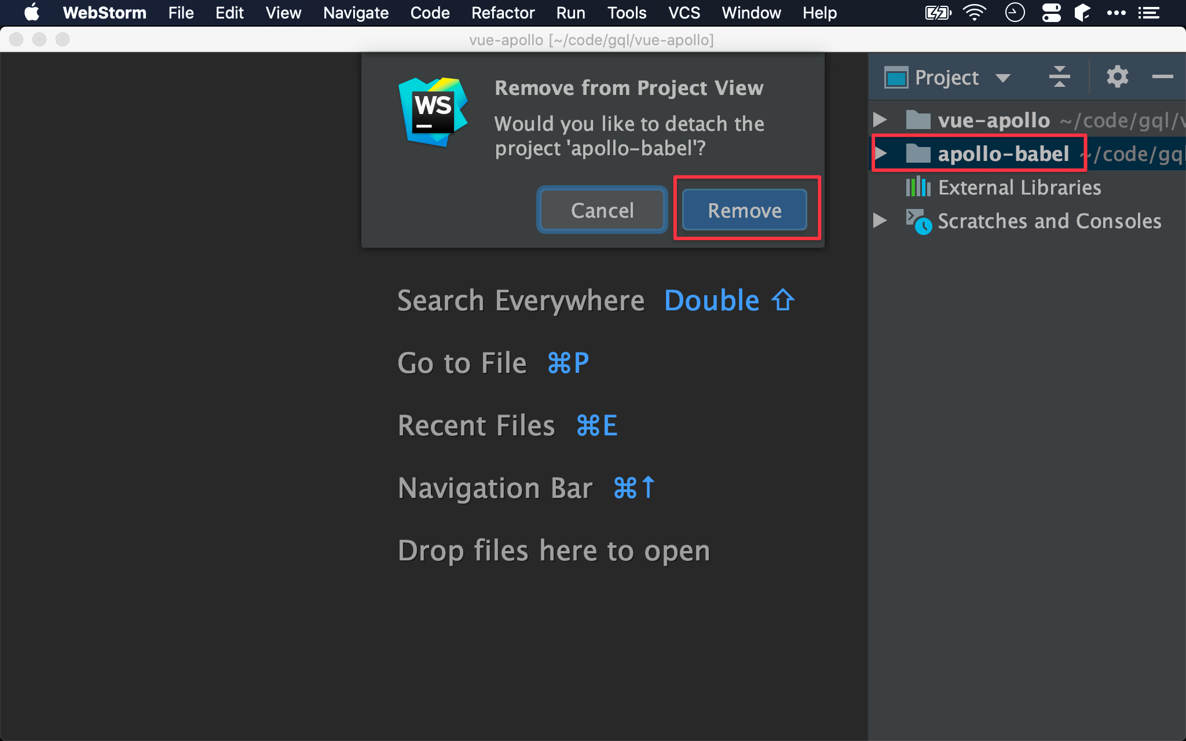Open the Project view dropdown arrow
This screenshot has width=1186, height=741.
click(1002, 78)
